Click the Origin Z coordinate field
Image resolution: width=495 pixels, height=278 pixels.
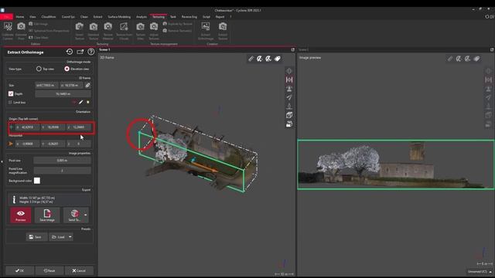pyautogui.click(x=79, y=127)
